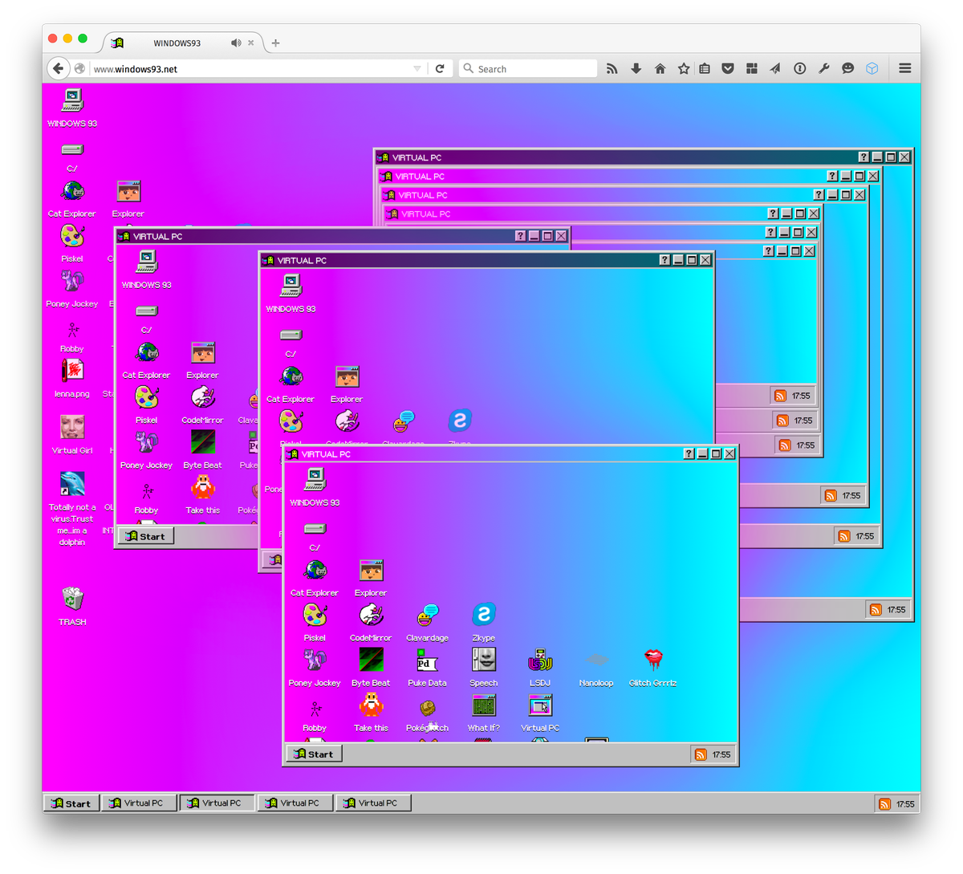The image size is (963, 874).
Task: Open the Virtual PC desktop icon in frontmost window
Action: point(540,705)
